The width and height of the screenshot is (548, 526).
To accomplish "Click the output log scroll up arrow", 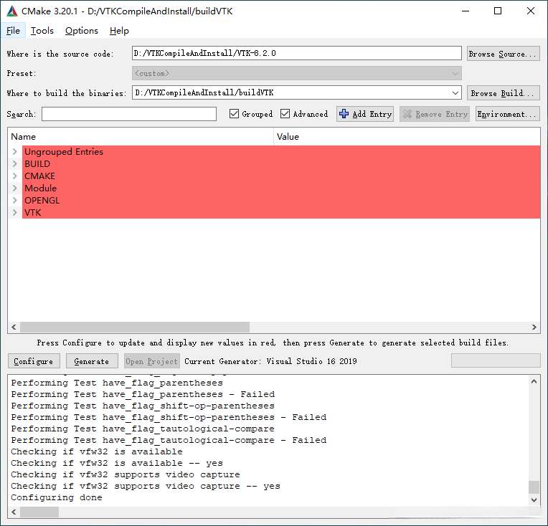I will coord(534,381).
